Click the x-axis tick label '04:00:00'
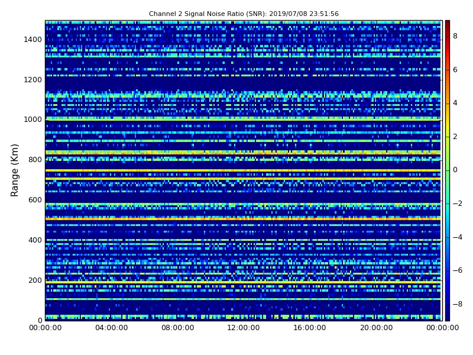The image size is (473, 355). (x=112, y=328)
